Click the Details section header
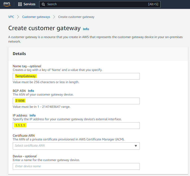This screenshot has width=190, height=176. click(x=19, y=54)
